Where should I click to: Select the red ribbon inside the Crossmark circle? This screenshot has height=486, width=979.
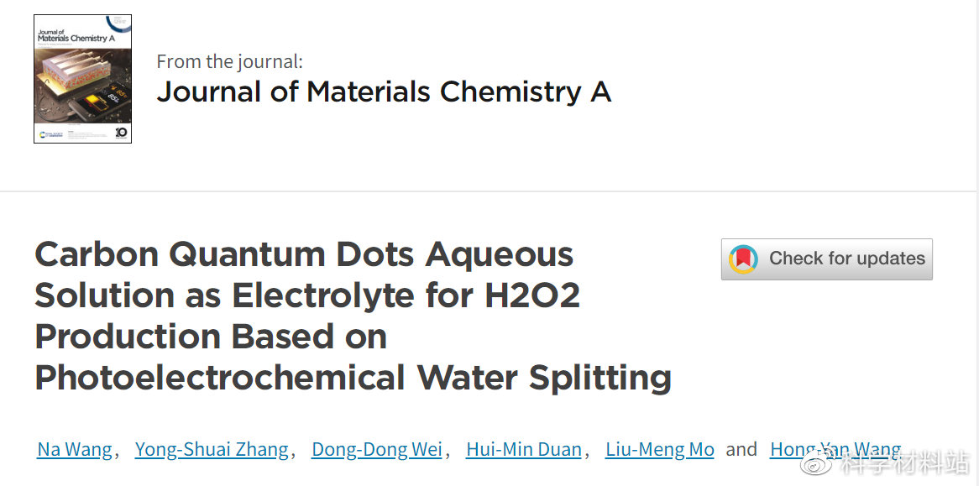click(742, 259)
